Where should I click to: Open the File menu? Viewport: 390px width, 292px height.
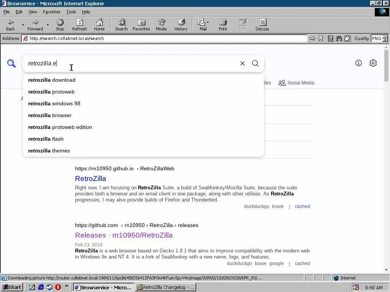pos(6,12)
